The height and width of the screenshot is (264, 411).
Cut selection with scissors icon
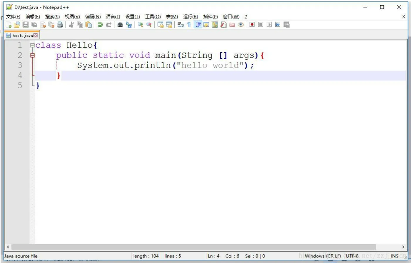(x=71, y=25)
